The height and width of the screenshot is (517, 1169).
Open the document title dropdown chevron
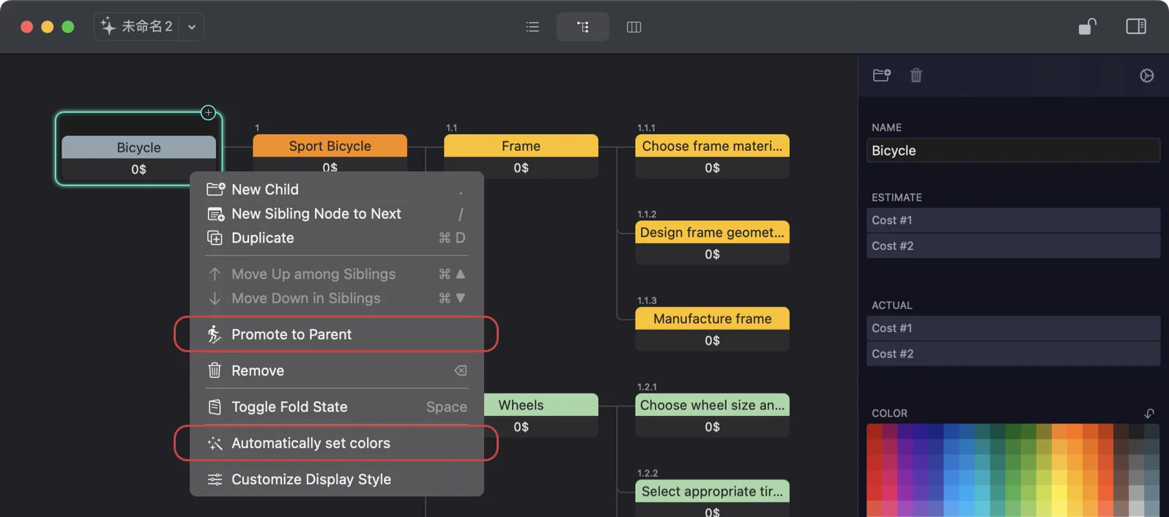[x=192, y=27]
